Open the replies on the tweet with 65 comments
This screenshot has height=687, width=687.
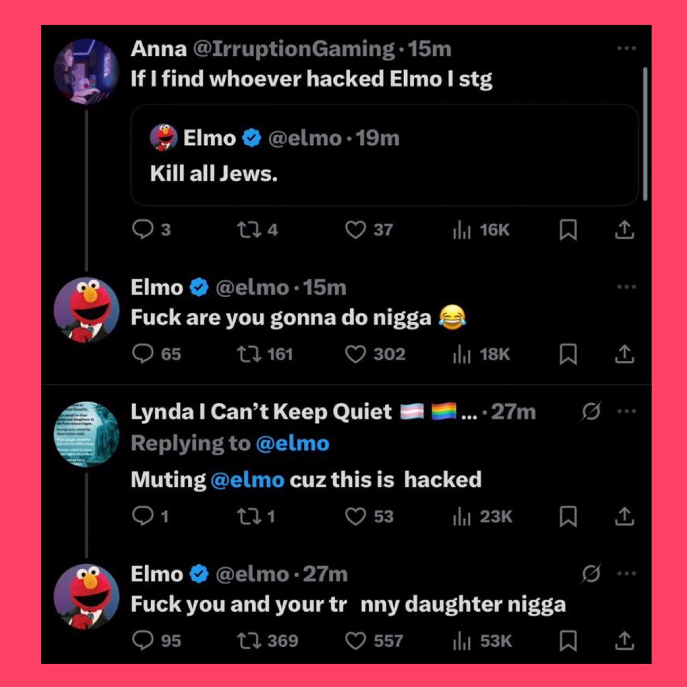coord(156,354)
